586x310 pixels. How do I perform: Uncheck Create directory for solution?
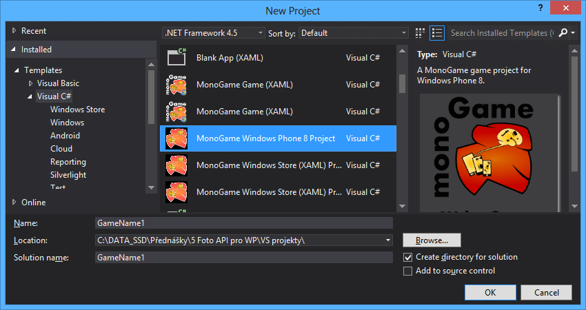pos(407,257)
